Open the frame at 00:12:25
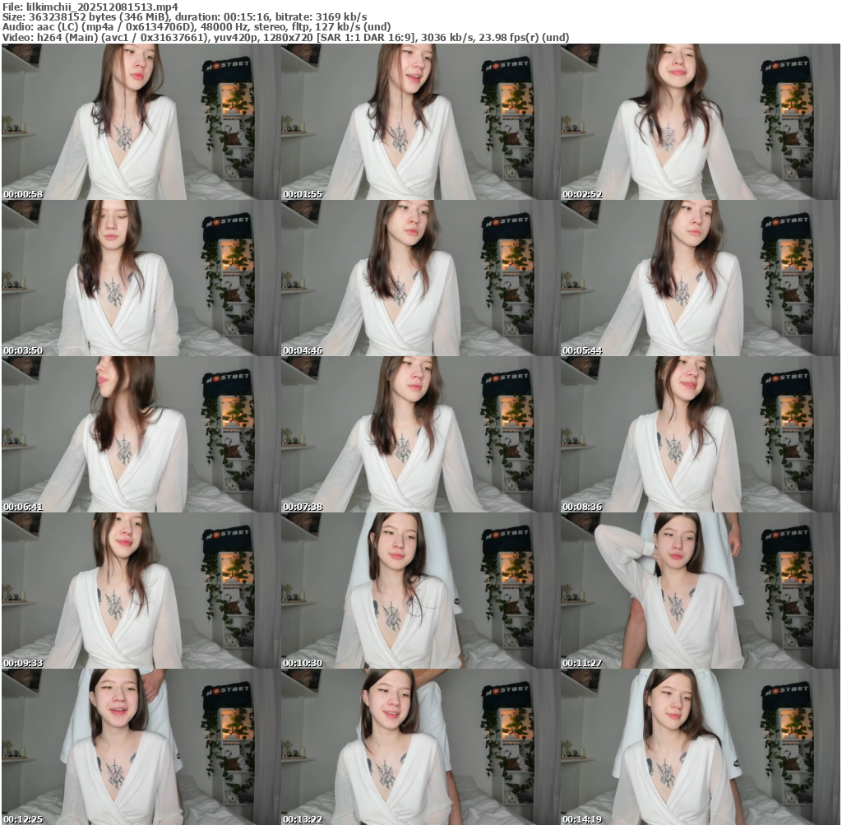This screenshot has width=842, height=825. 141,747
